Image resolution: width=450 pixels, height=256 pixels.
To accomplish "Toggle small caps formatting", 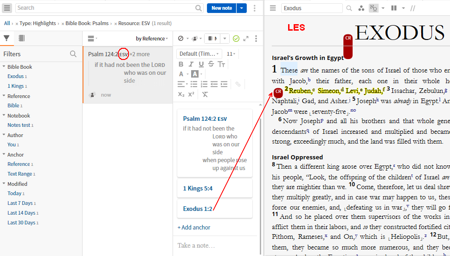I will click(221, 65).
